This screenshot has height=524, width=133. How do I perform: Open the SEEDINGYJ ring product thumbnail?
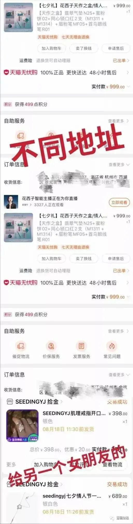click(x=22, y=426)
